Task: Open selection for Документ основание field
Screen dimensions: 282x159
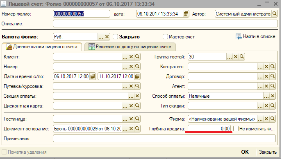Action: (125, 128)
